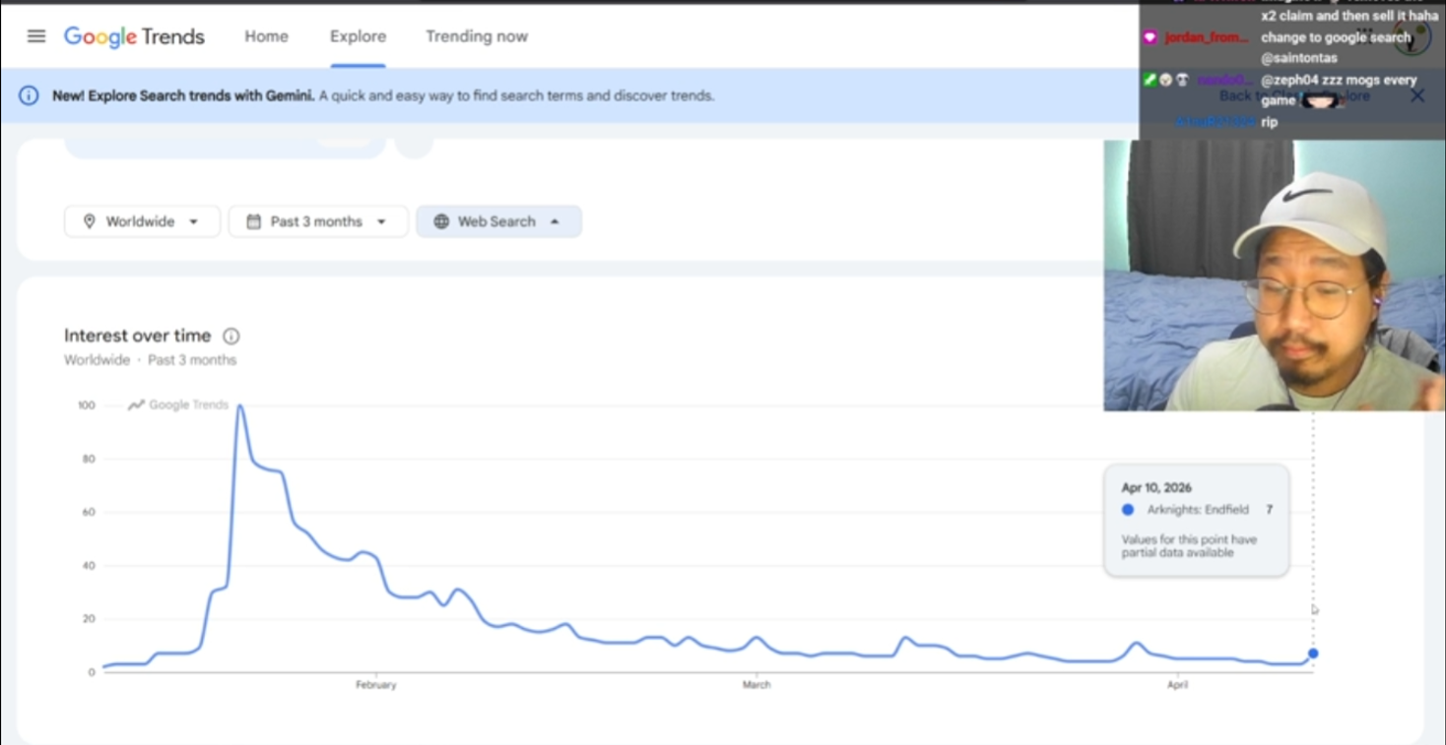Click the April label on the chart axis

click(x=1177, y=685)
